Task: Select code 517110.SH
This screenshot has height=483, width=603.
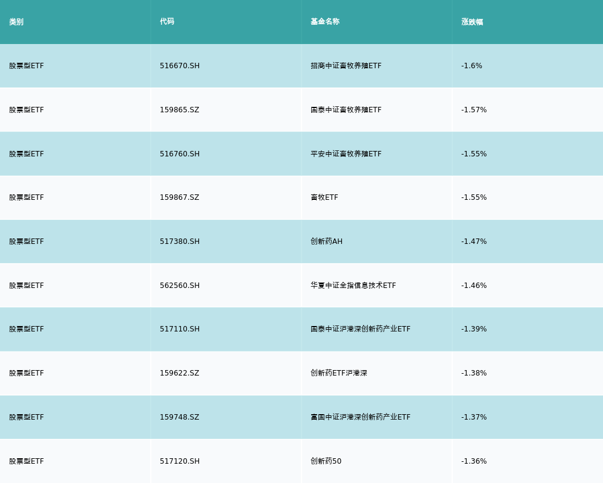Action: coord(180,329)
